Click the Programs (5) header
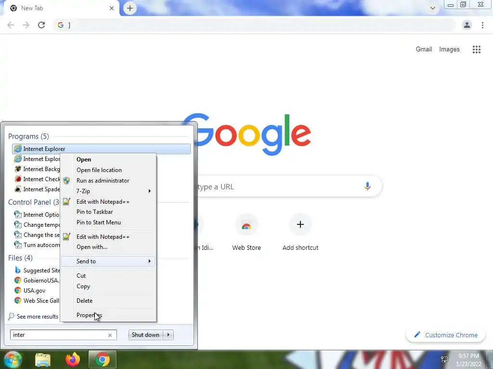 point(28,136)
